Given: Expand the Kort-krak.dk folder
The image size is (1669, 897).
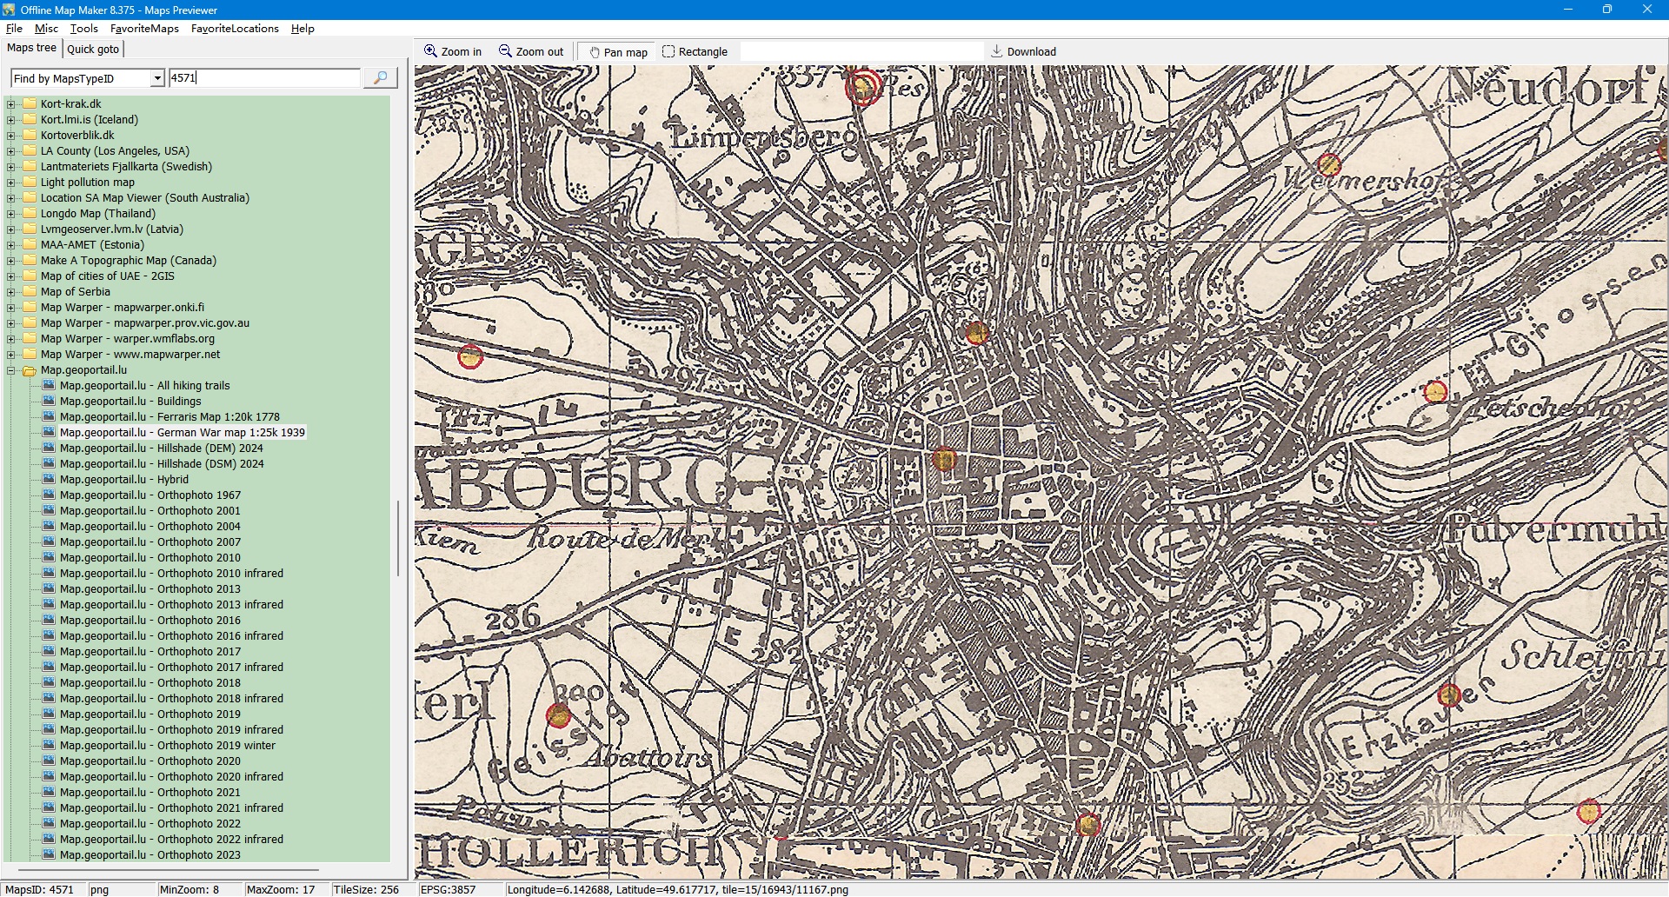Looking at the screenshot, I should click(11, 104).
